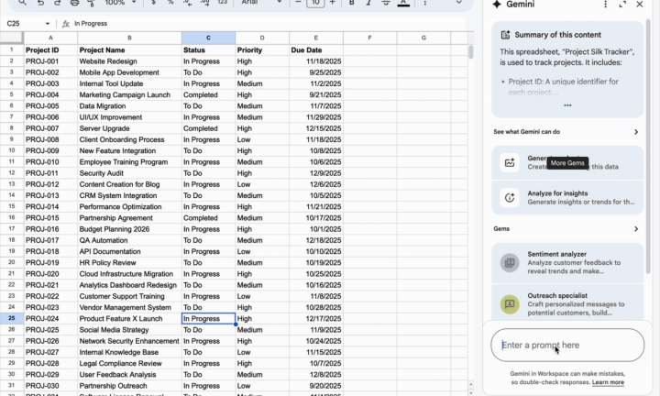
Task: Expand summary with the three dots
Action: point(567,105)
